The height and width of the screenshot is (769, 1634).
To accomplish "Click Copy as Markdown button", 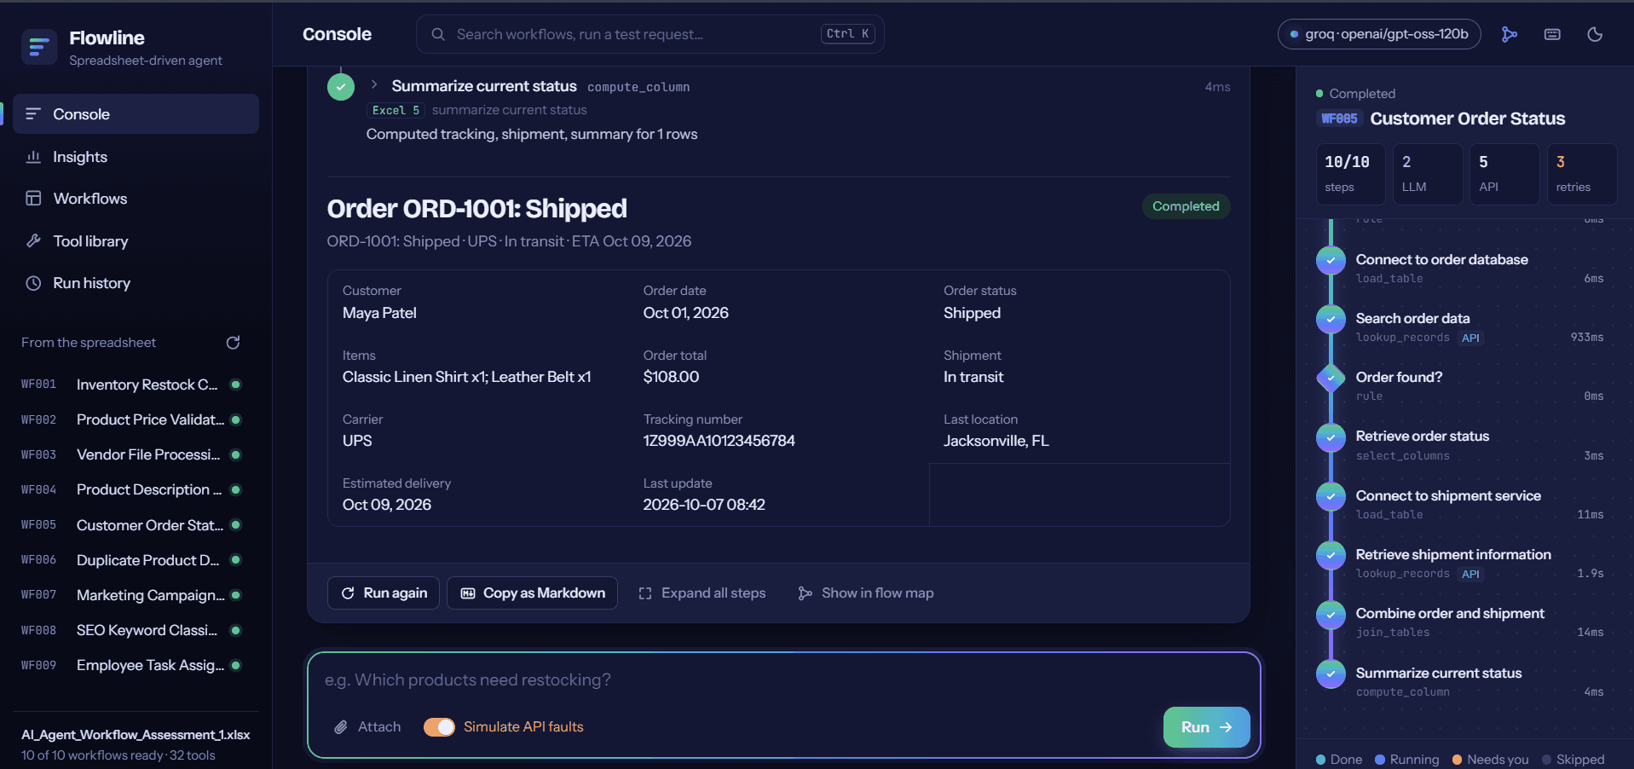I will click(x=532, y=593).
